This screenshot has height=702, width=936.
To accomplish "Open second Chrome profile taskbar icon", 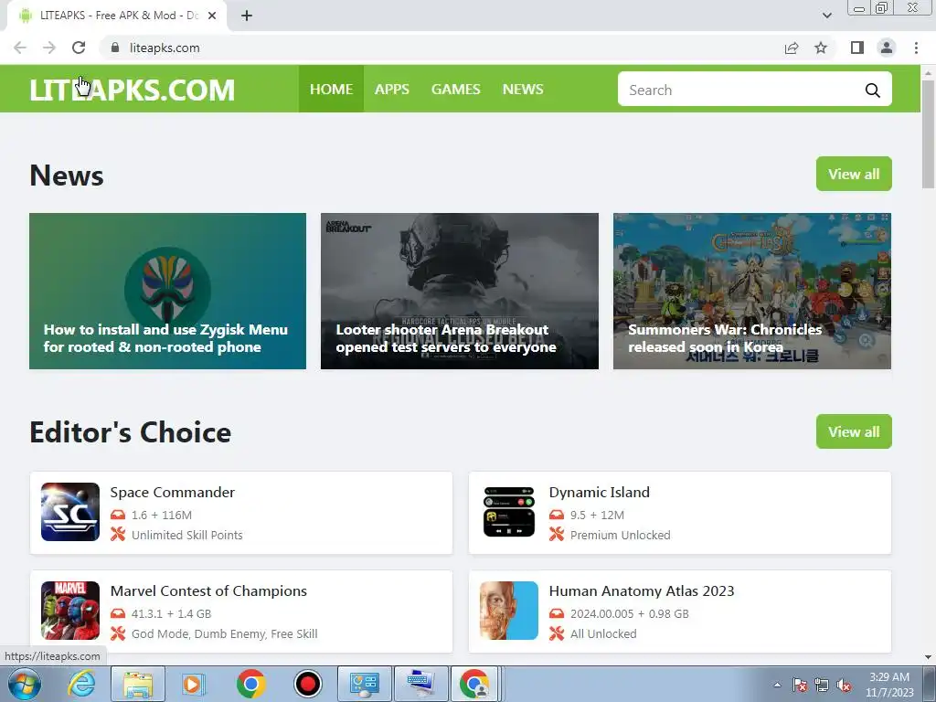I will pyautogui.click(x=474, y=684).
